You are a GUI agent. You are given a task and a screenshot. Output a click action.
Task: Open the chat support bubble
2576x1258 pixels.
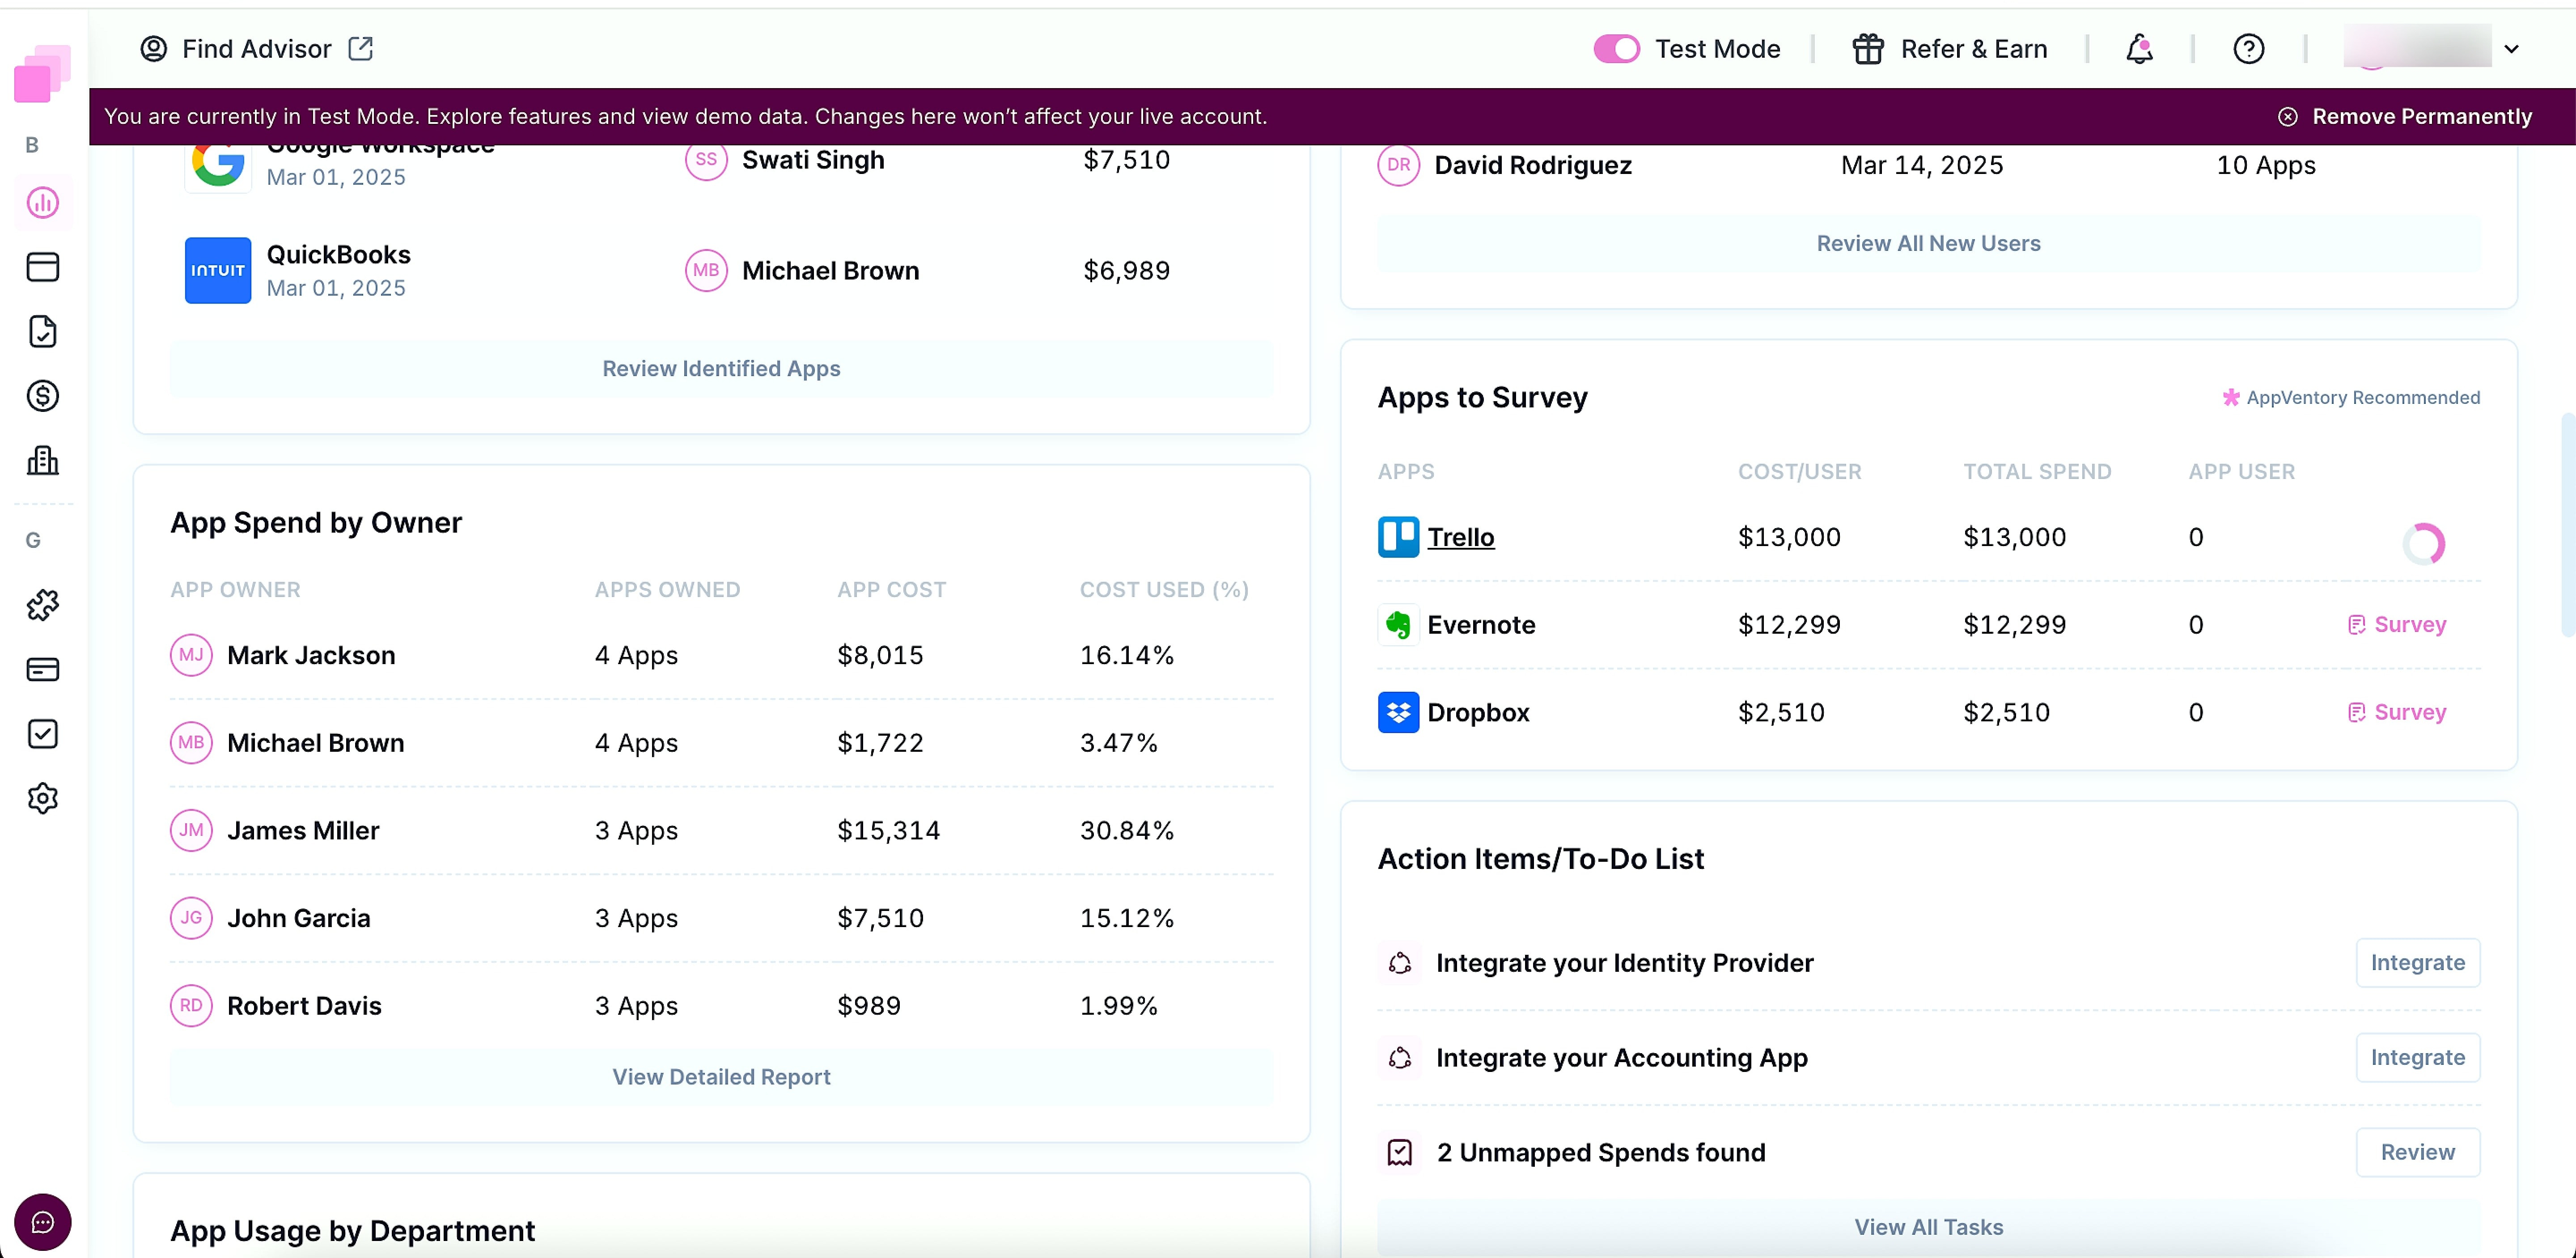coord(43,1222)
